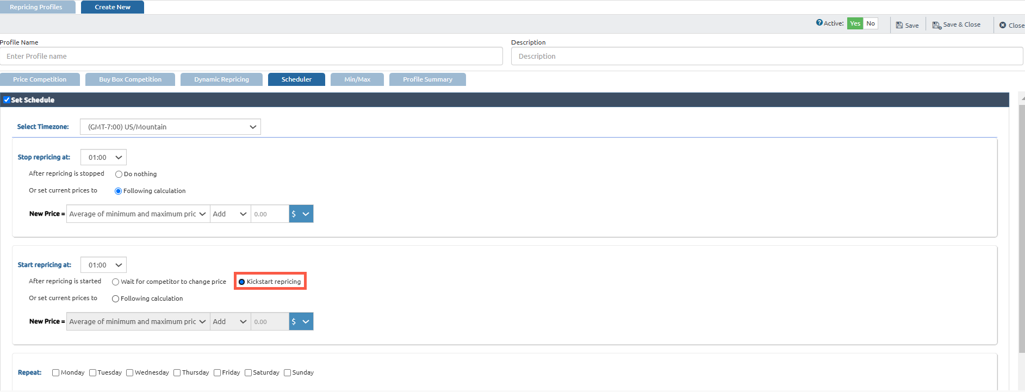Choose Wait for competitor to change price

click(x=115, y=282)
